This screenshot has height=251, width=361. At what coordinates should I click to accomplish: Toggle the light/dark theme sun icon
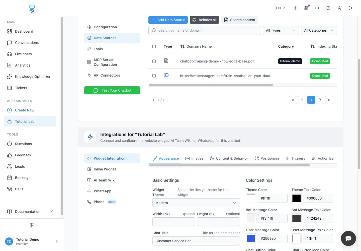point(295,8)
